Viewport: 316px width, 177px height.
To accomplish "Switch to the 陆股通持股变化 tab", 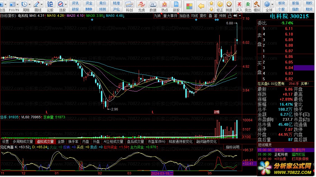I will (181, 142).
